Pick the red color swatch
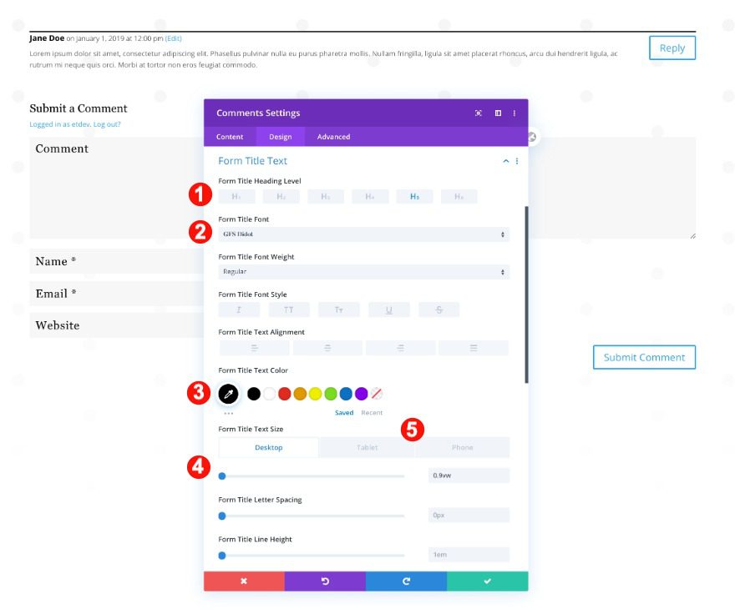The width and height of the screenshot is (735, 614). pos(285,394)
